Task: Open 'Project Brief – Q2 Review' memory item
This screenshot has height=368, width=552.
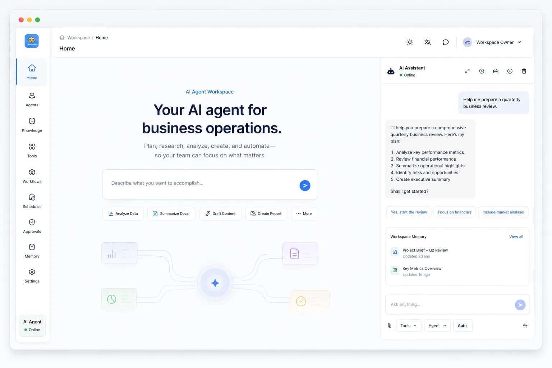Action: [x=457, y=253]
